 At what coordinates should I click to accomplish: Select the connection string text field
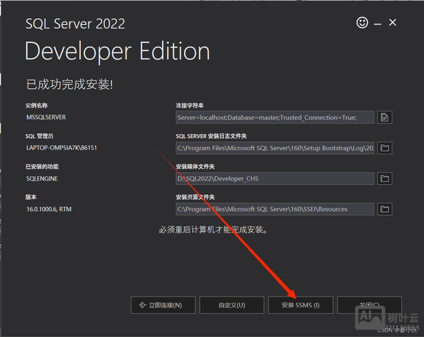[275, 117]
